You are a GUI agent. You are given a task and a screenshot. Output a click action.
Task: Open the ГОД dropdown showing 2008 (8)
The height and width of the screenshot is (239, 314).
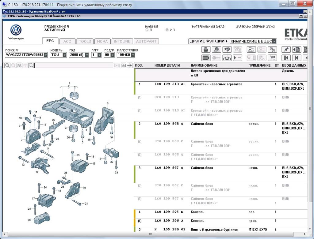click(87, 55)
